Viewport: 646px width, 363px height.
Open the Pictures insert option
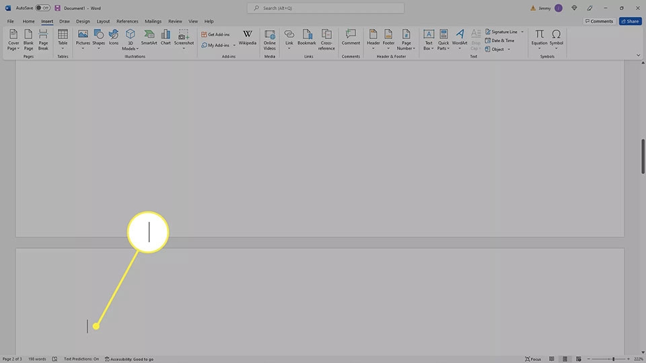pos(83,40)
